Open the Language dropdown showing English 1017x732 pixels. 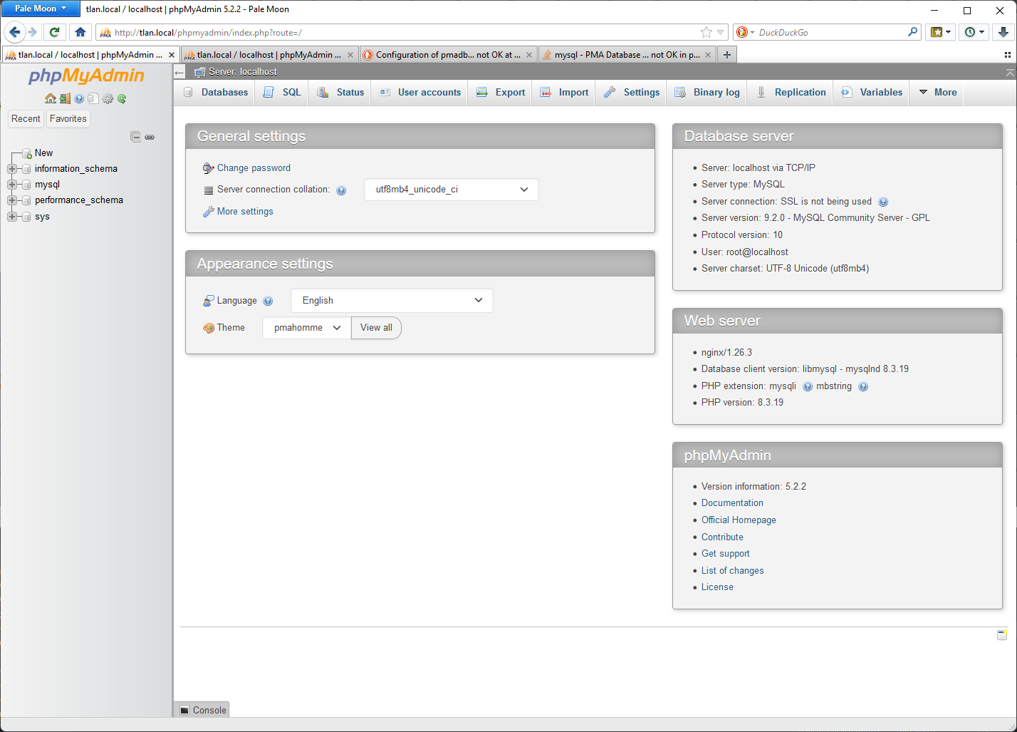click(391, 301)
